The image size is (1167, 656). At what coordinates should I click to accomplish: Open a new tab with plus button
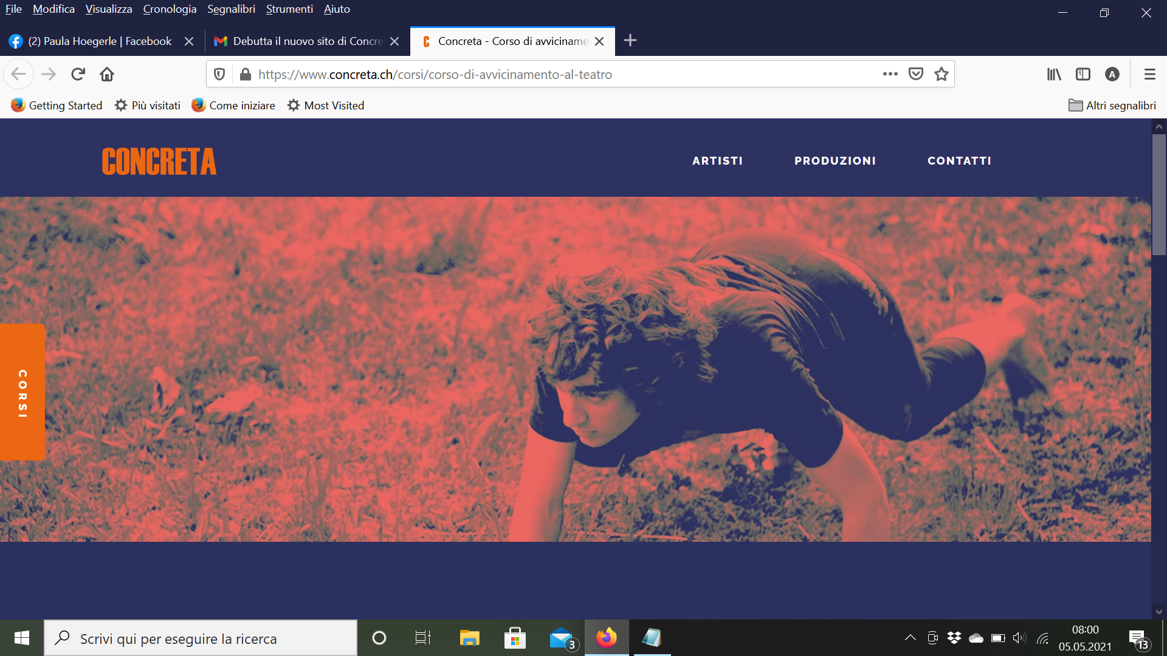click(630, 41)
